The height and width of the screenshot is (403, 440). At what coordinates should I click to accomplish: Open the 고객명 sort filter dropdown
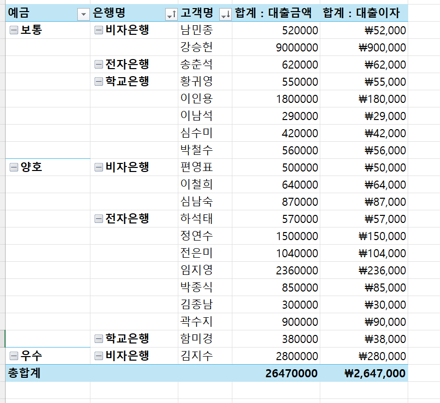(x=225, y=15)
